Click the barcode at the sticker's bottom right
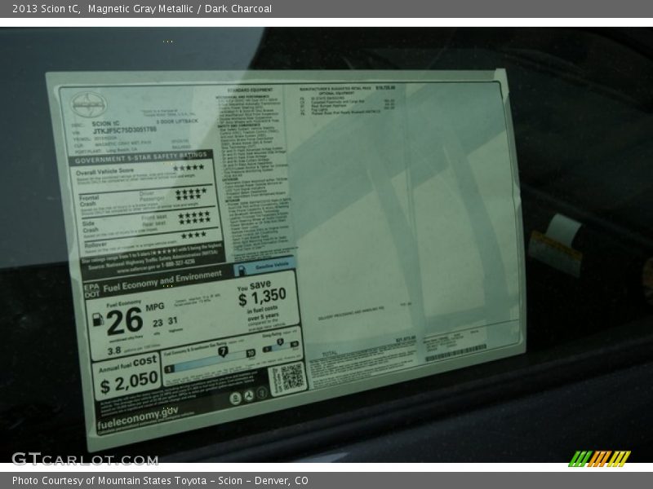Viewport: 653px width, 489px height. pyautogui.click(x=456, y=353)
